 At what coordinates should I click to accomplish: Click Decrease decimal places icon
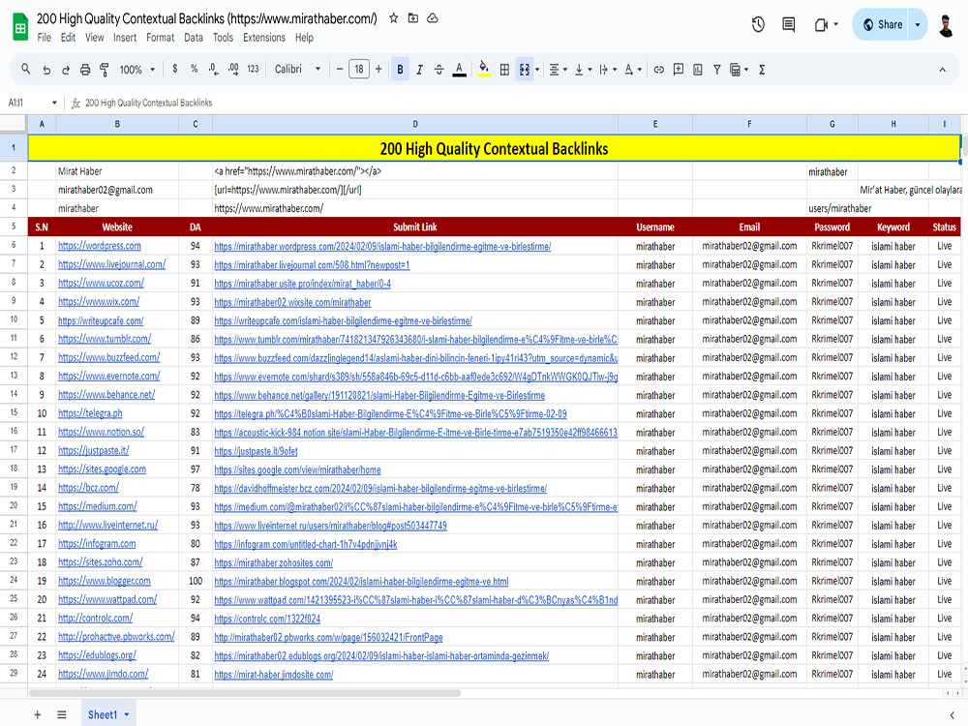[x=213, y=69]
